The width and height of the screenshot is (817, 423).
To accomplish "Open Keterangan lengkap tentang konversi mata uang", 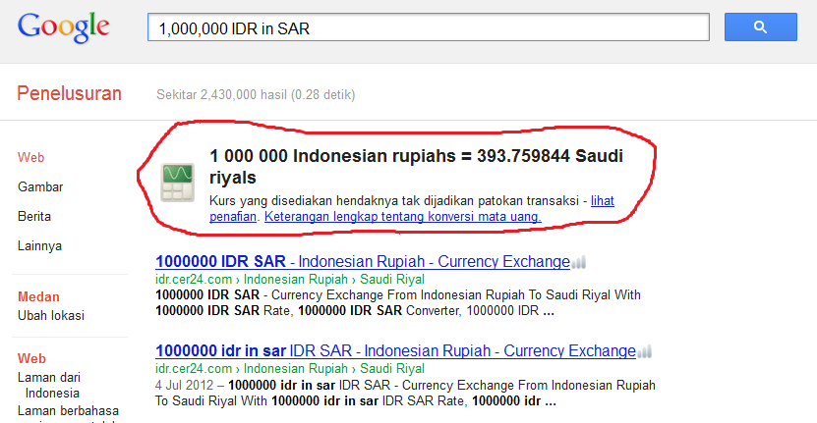I will pos(403,217).
